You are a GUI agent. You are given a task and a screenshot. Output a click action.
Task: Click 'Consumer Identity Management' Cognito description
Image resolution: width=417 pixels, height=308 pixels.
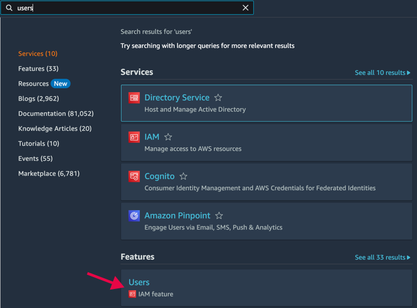260,188
